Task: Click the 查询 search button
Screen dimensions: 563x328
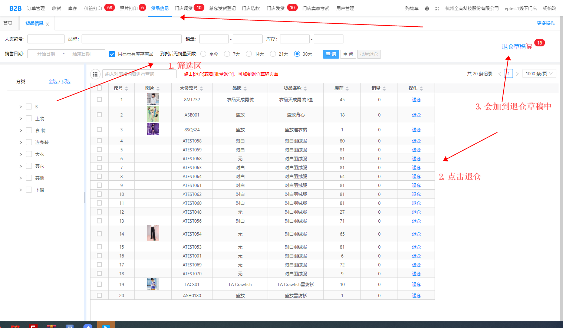Action: click(331, 54)
